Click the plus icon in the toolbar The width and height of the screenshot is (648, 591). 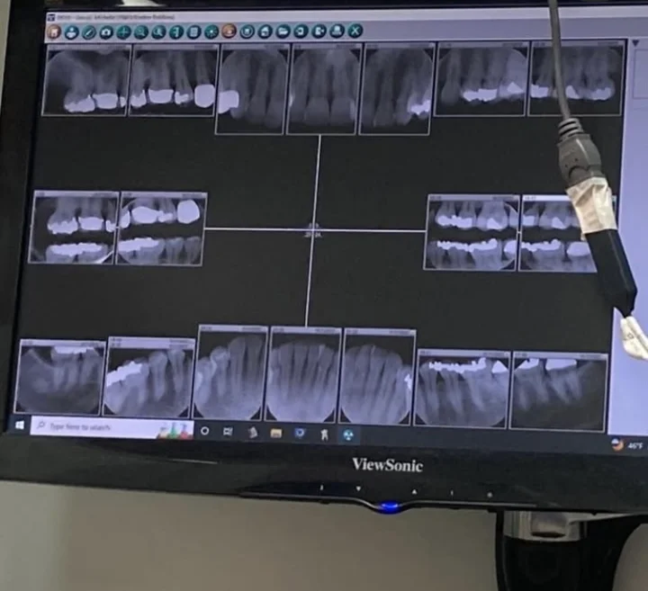124,31
